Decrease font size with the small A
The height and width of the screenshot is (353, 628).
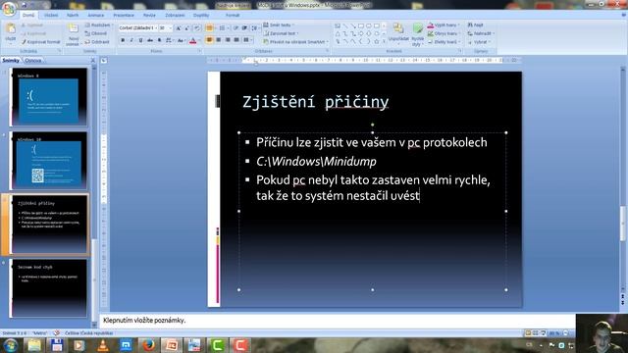(187, 28)
